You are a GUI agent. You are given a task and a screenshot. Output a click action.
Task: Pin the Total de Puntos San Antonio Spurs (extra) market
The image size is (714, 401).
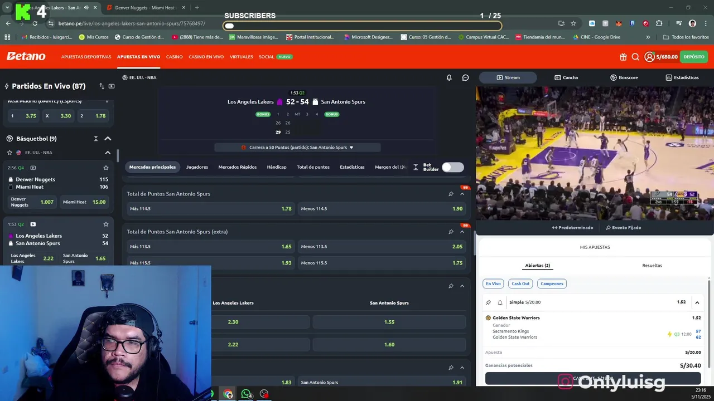451,232
